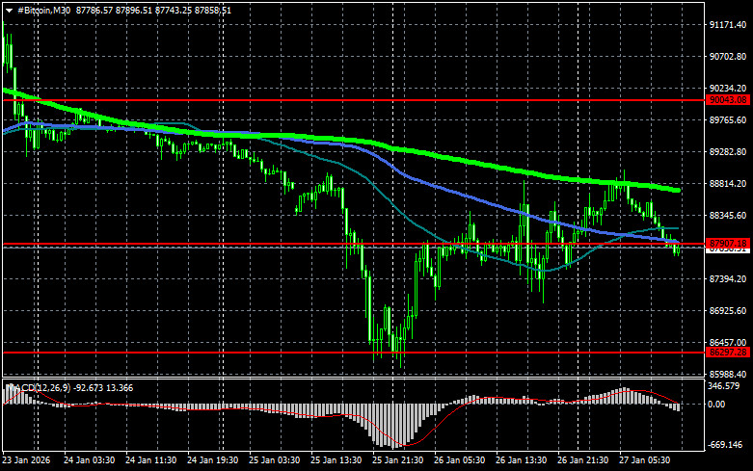Click the 24 Jan 11:30 time label
Viewport: 753px width, 471px height.
[x=150, y=460]
